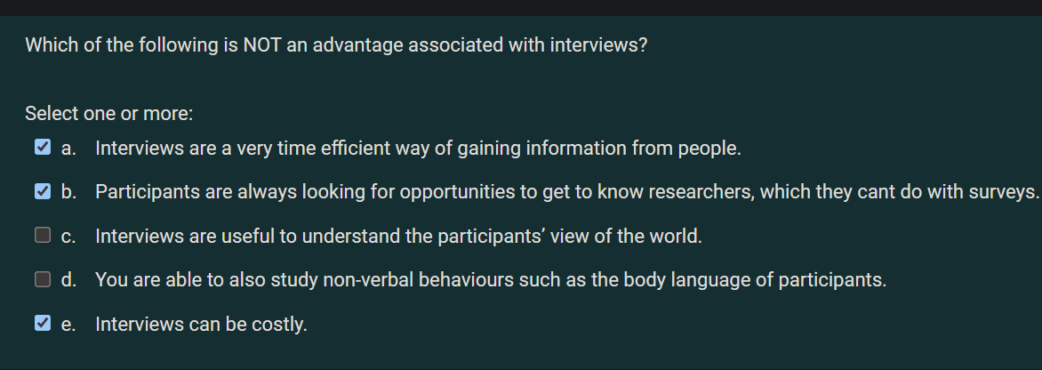Enable the checkbox for option d
Screen dimensions: 1042x370
coord(43,279)
